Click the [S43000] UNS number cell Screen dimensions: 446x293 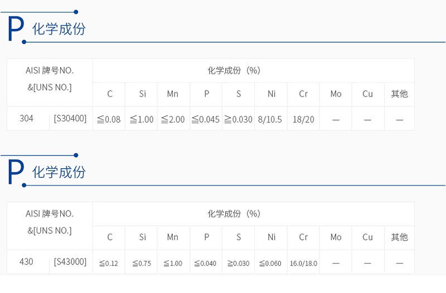point(70,262)
